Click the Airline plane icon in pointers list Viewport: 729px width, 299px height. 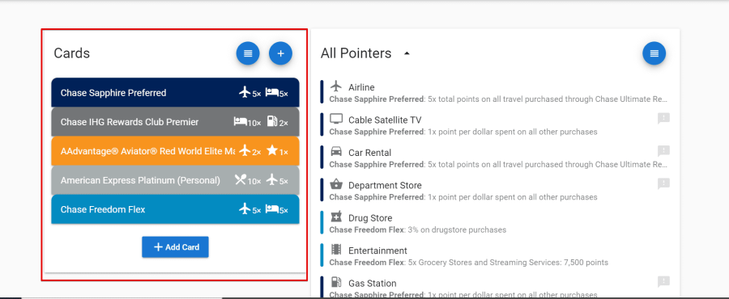335,86
